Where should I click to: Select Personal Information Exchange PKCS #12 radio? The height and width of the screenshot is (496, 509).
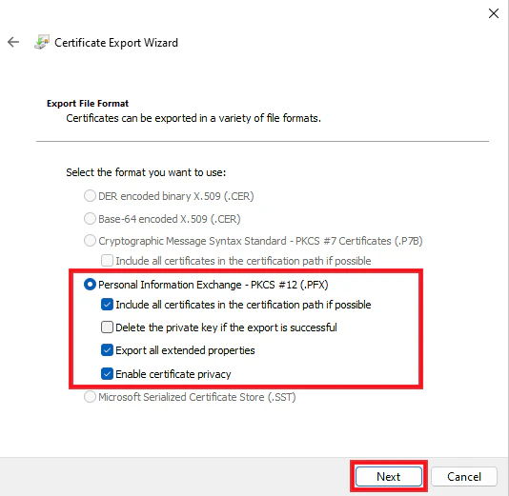[x=90, y=285]
